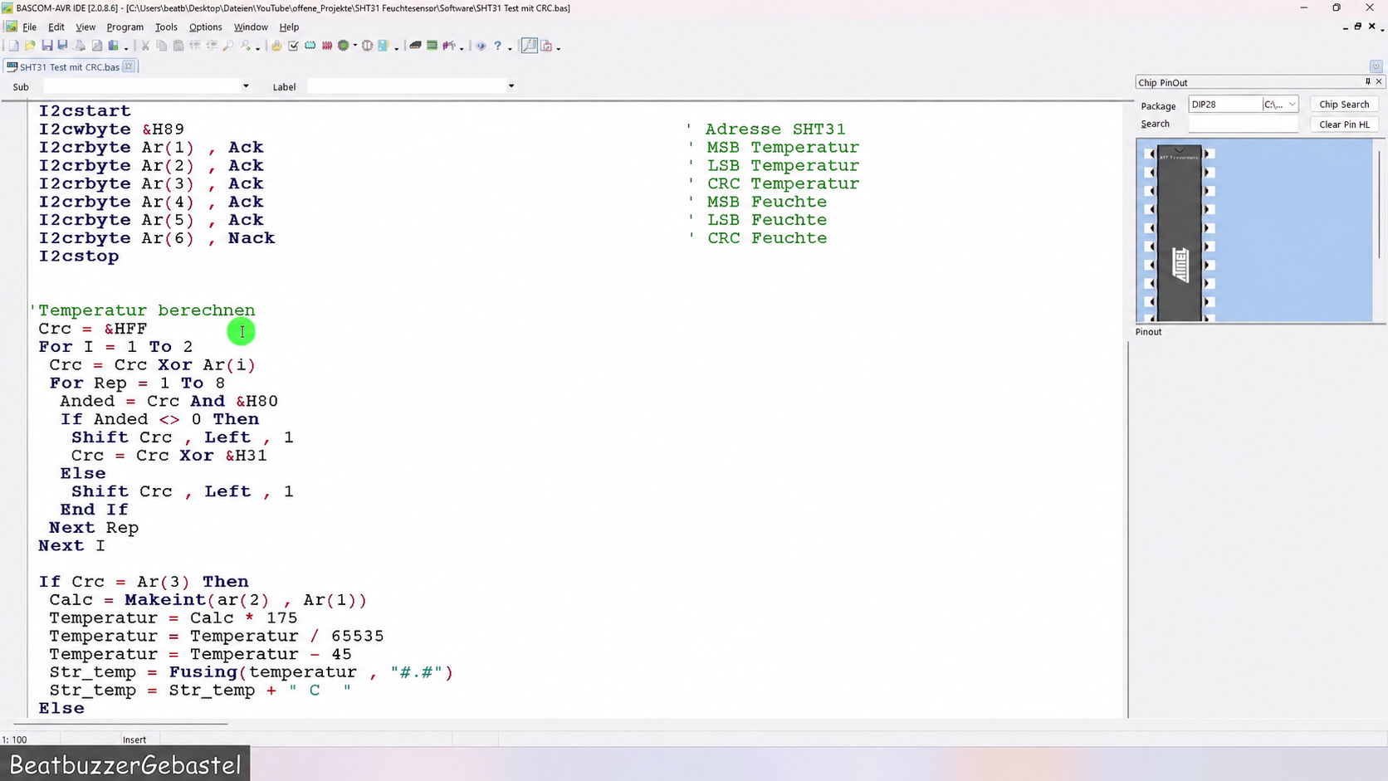Close the SHT31 Test mit CRC.bas tab

coord(129,66)
